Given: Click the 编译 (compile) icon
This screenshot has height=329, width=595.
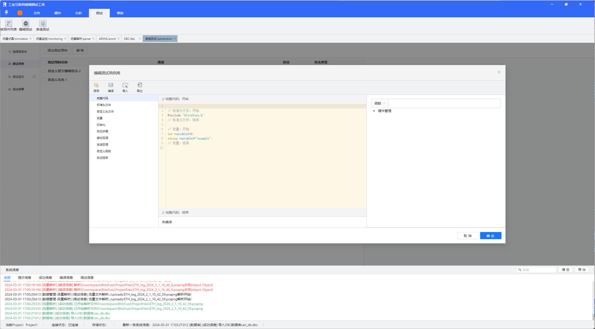Looking at the screenshot, I should click(111, 85).
